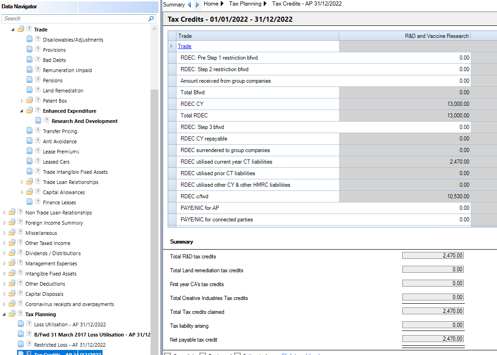Viewport: 497px width, 355px height.
Task: Click the page icon beside Restricted Loss
Action: pyautogui.click(x=21, y=344)
